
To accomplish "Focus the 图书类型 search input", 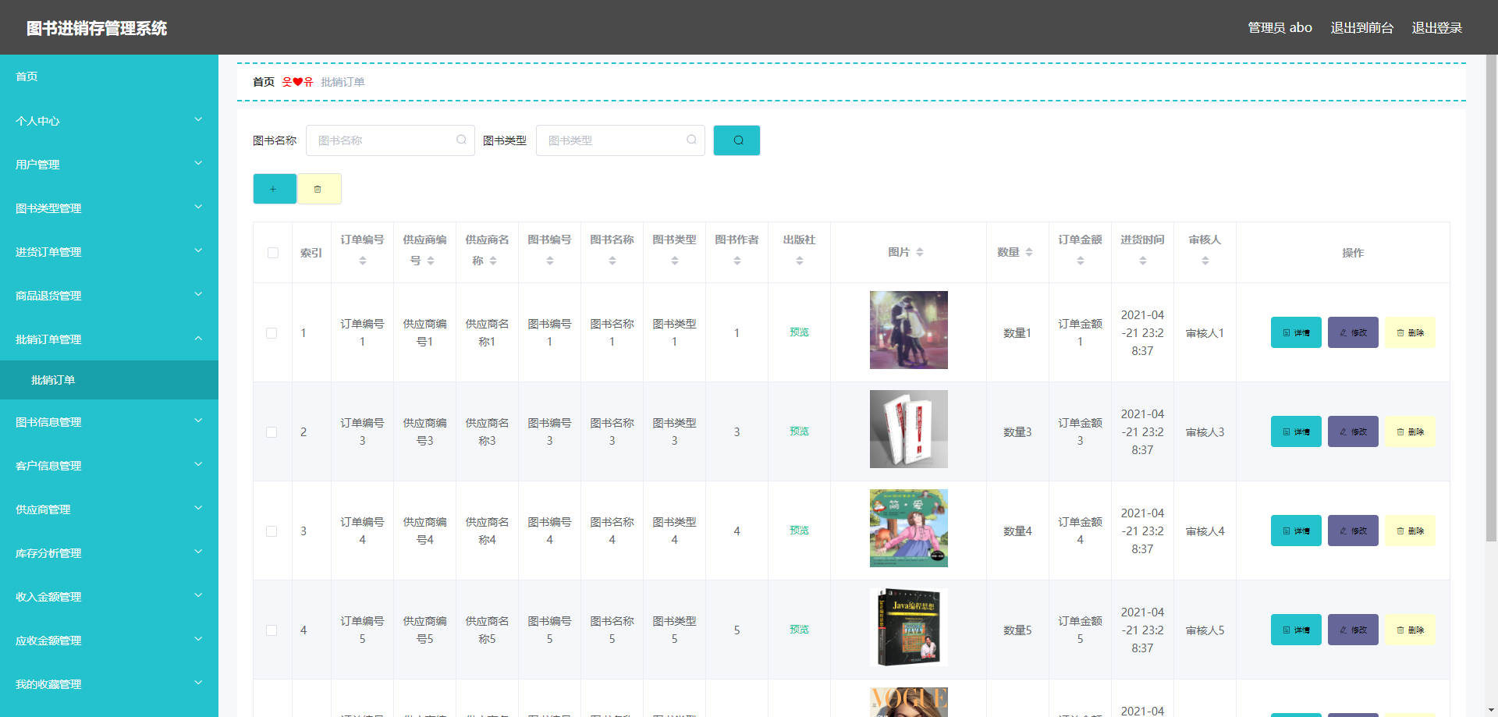I will 620,140.
